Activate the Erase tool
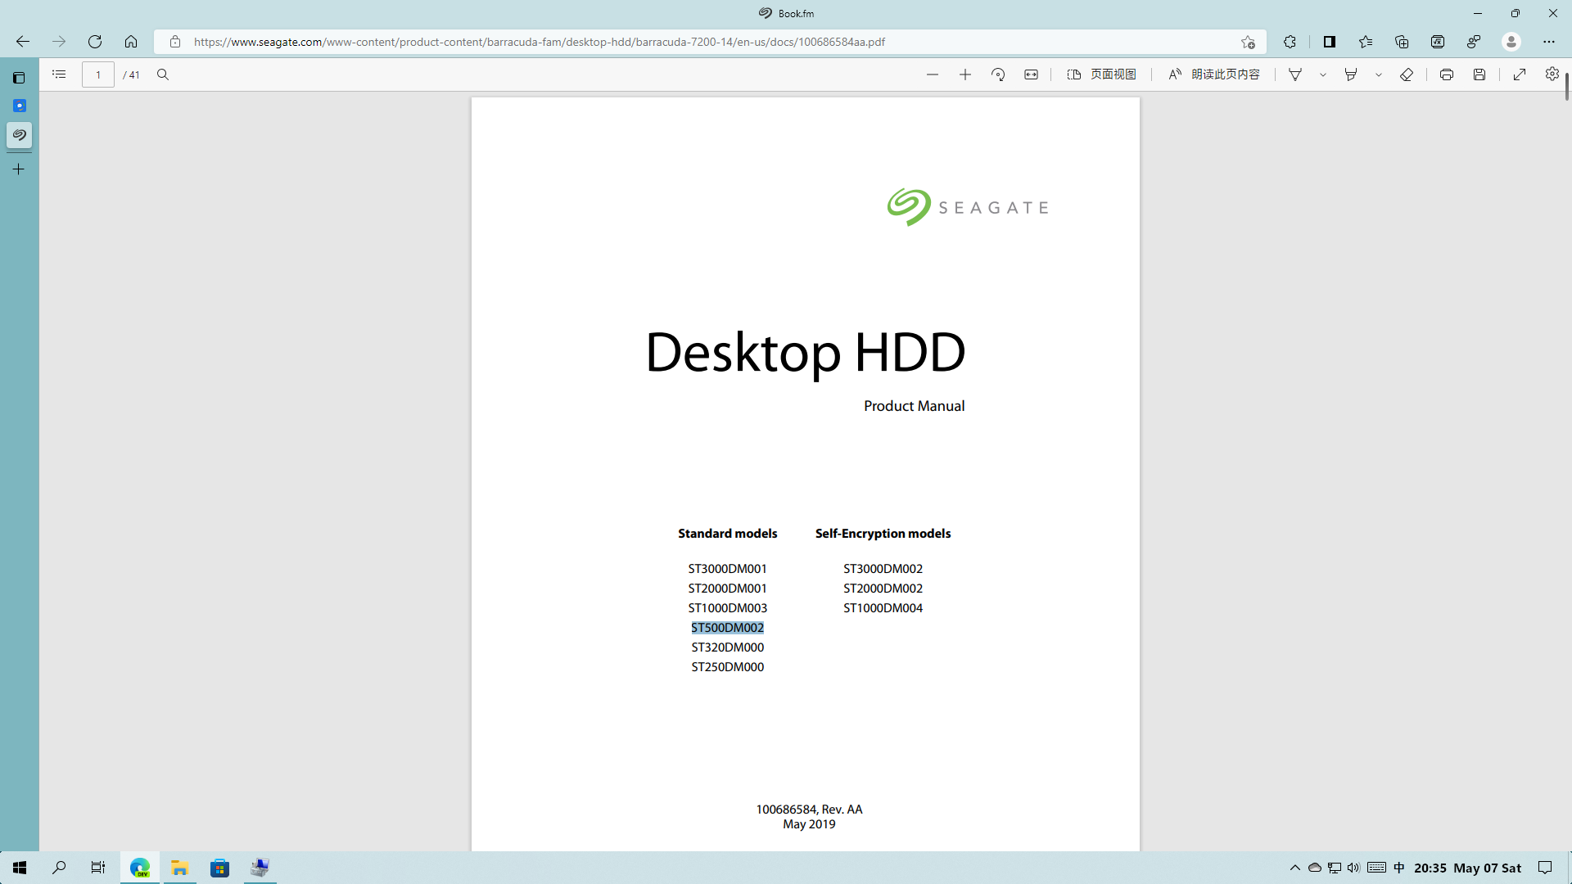Viewport: 1572px width, 884px height. pyautogui.click(x=1407, y=74)
